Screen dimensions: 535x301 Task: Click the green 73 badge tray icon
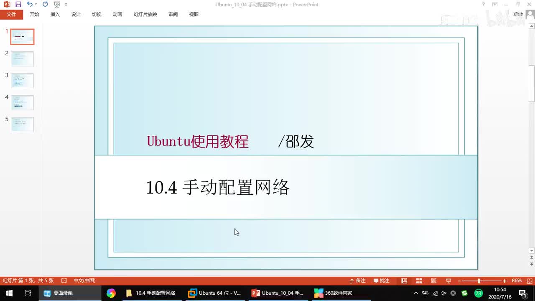coord(479,293)
